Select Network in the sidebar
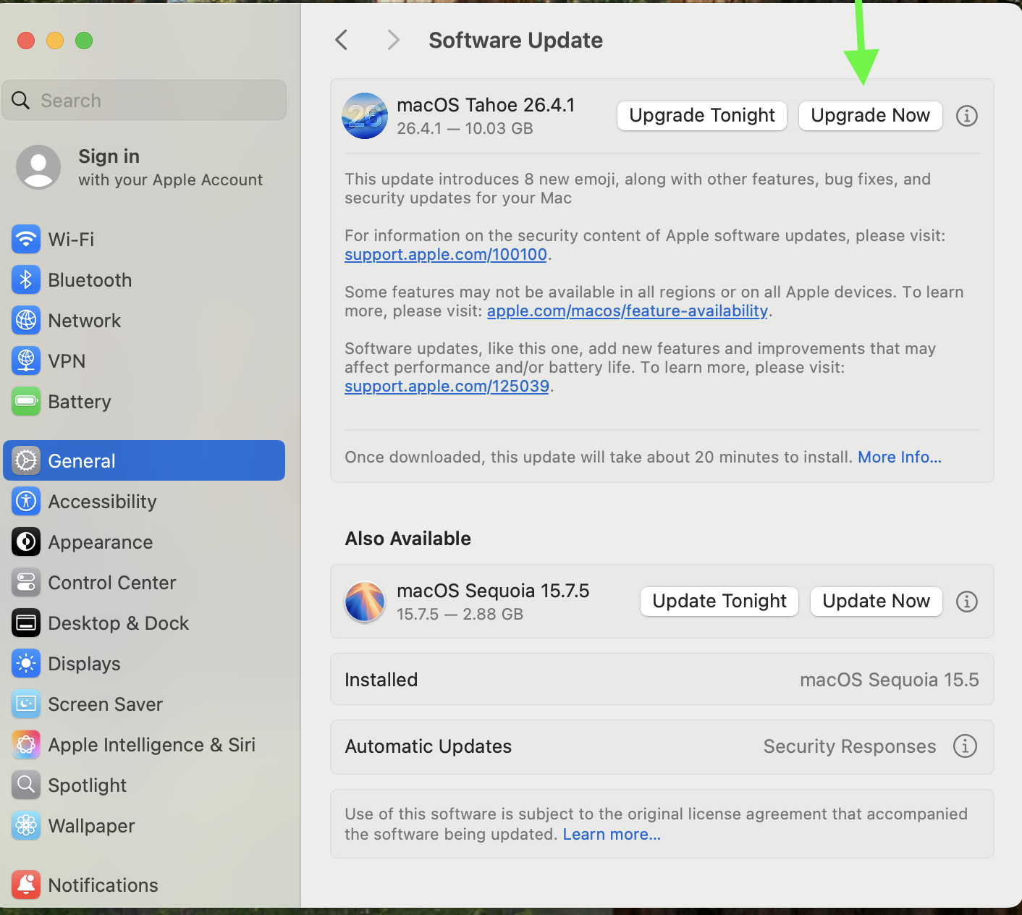This screenshot has height=915, width=1022. 145,320
